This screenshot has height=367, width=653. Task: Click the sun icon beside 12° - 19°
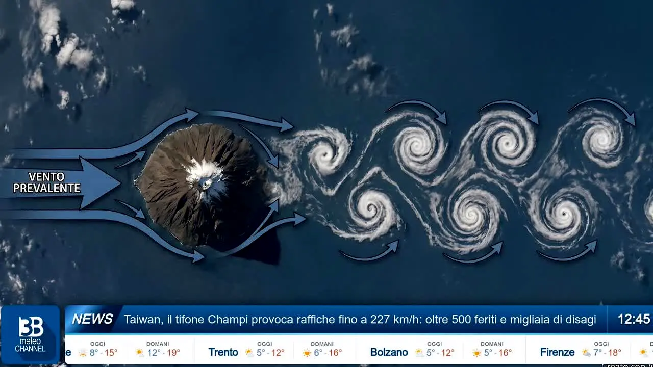point(139,353)
